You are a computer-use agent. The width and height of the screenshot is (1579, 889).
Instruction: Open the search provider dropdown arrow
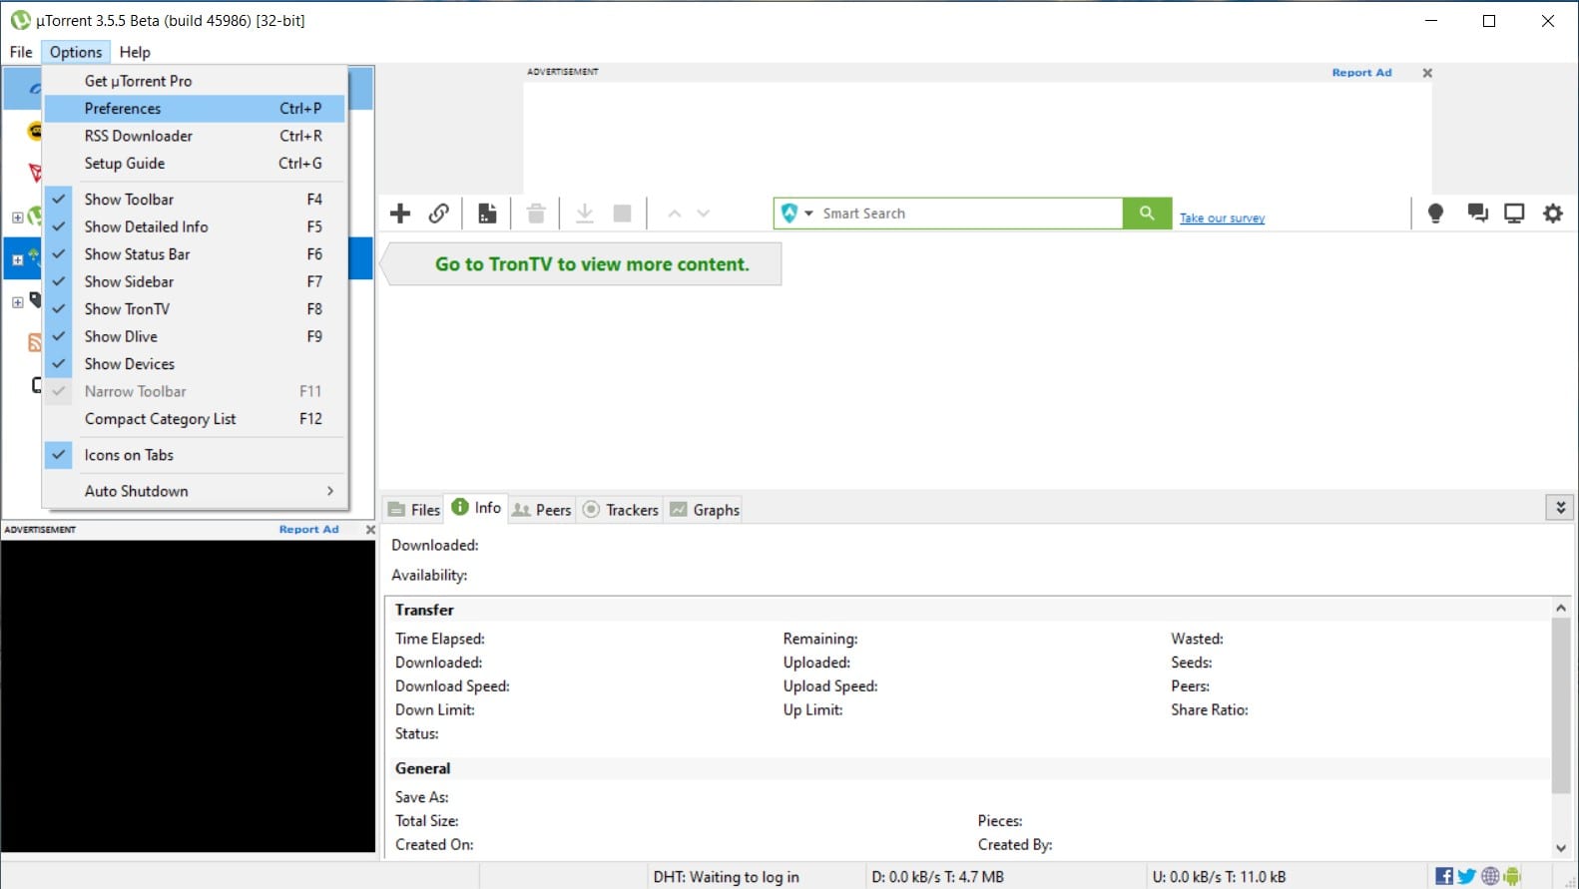coord(808,214)
